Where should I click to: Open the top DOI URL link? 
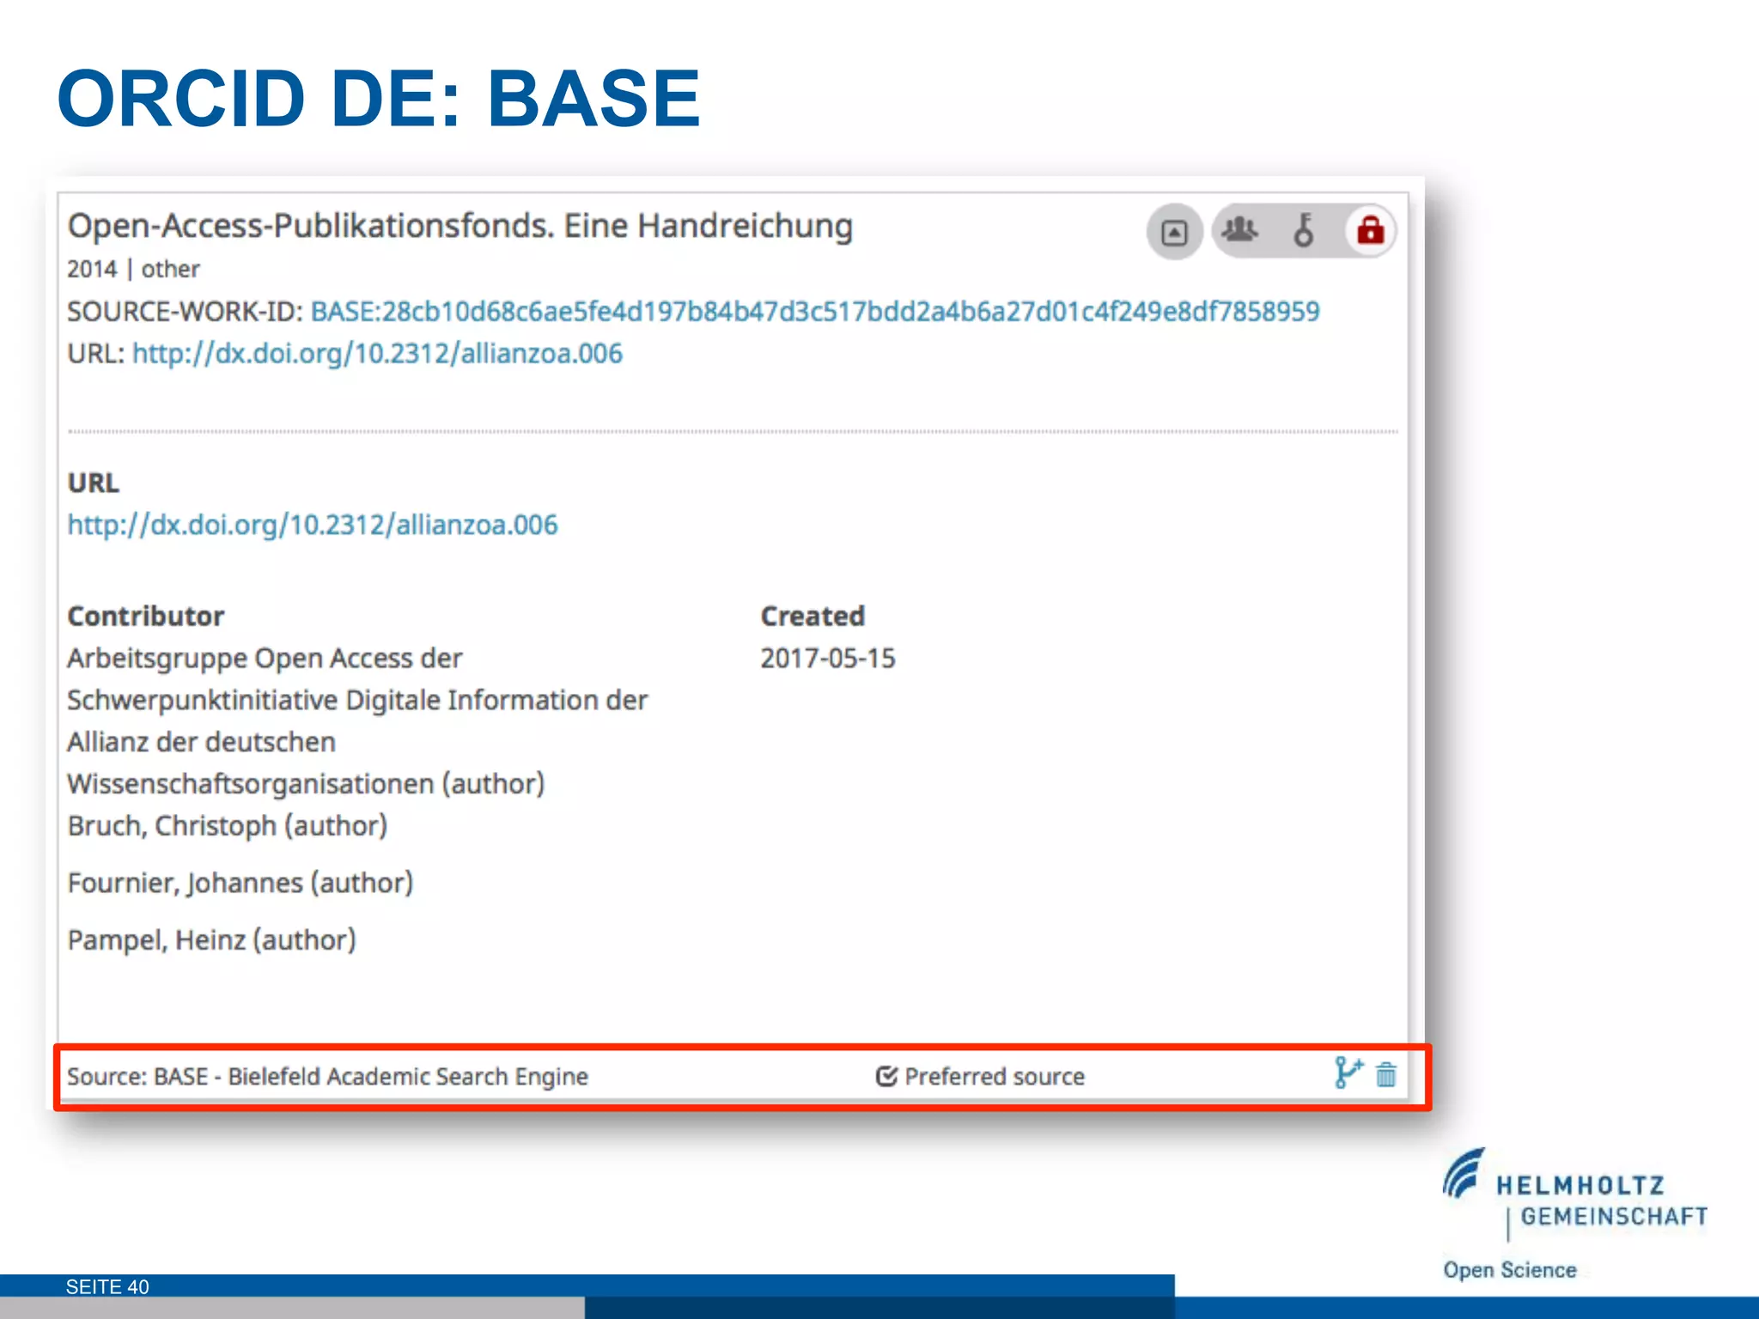(x=377, y=354)
